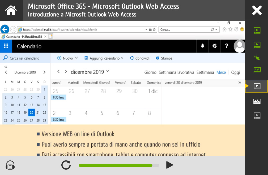Switch to Settimana lavorativa view
This screenshot has width=268, height=175.
tap(176, 72)
